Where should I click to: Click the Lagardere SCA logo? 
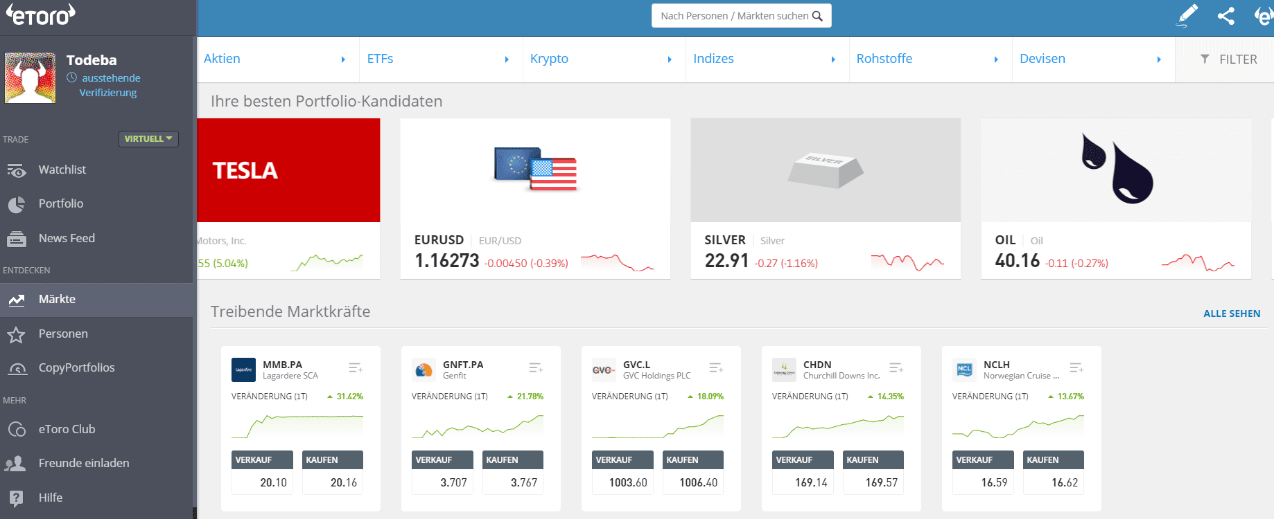point(243,370)
